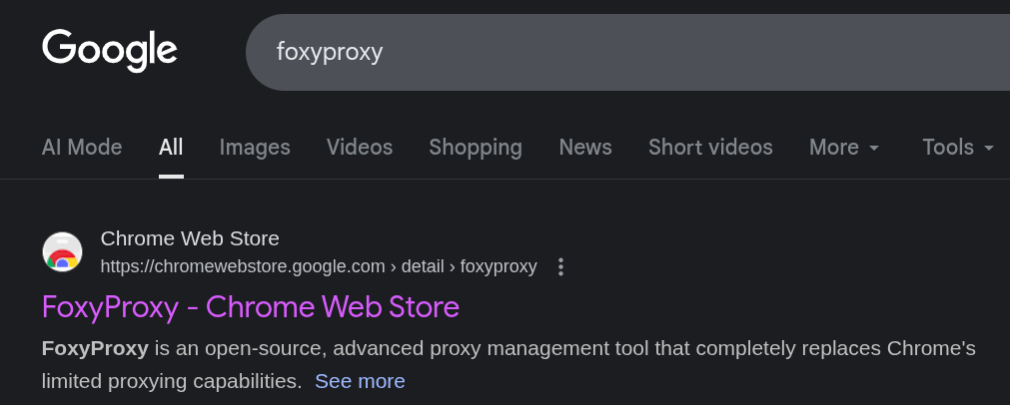Click the Chrome Web Store favicon
Viewport: 1010px width, 405px height.
62,252
